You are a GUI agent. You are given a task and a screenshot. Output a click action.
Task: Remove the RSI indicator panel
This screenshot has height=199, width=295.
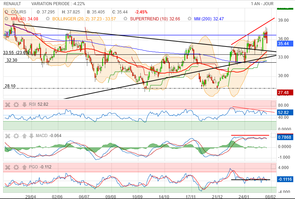(8, 104)
